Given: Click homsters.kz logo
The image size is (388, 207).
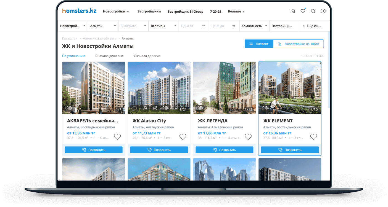Looking at the screenshot, I should pos(79,11).
